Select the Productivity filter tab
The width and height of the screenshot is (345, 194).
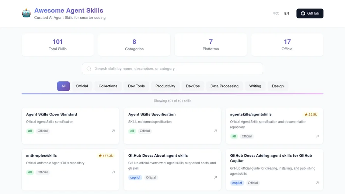click(x=165, y=86)
